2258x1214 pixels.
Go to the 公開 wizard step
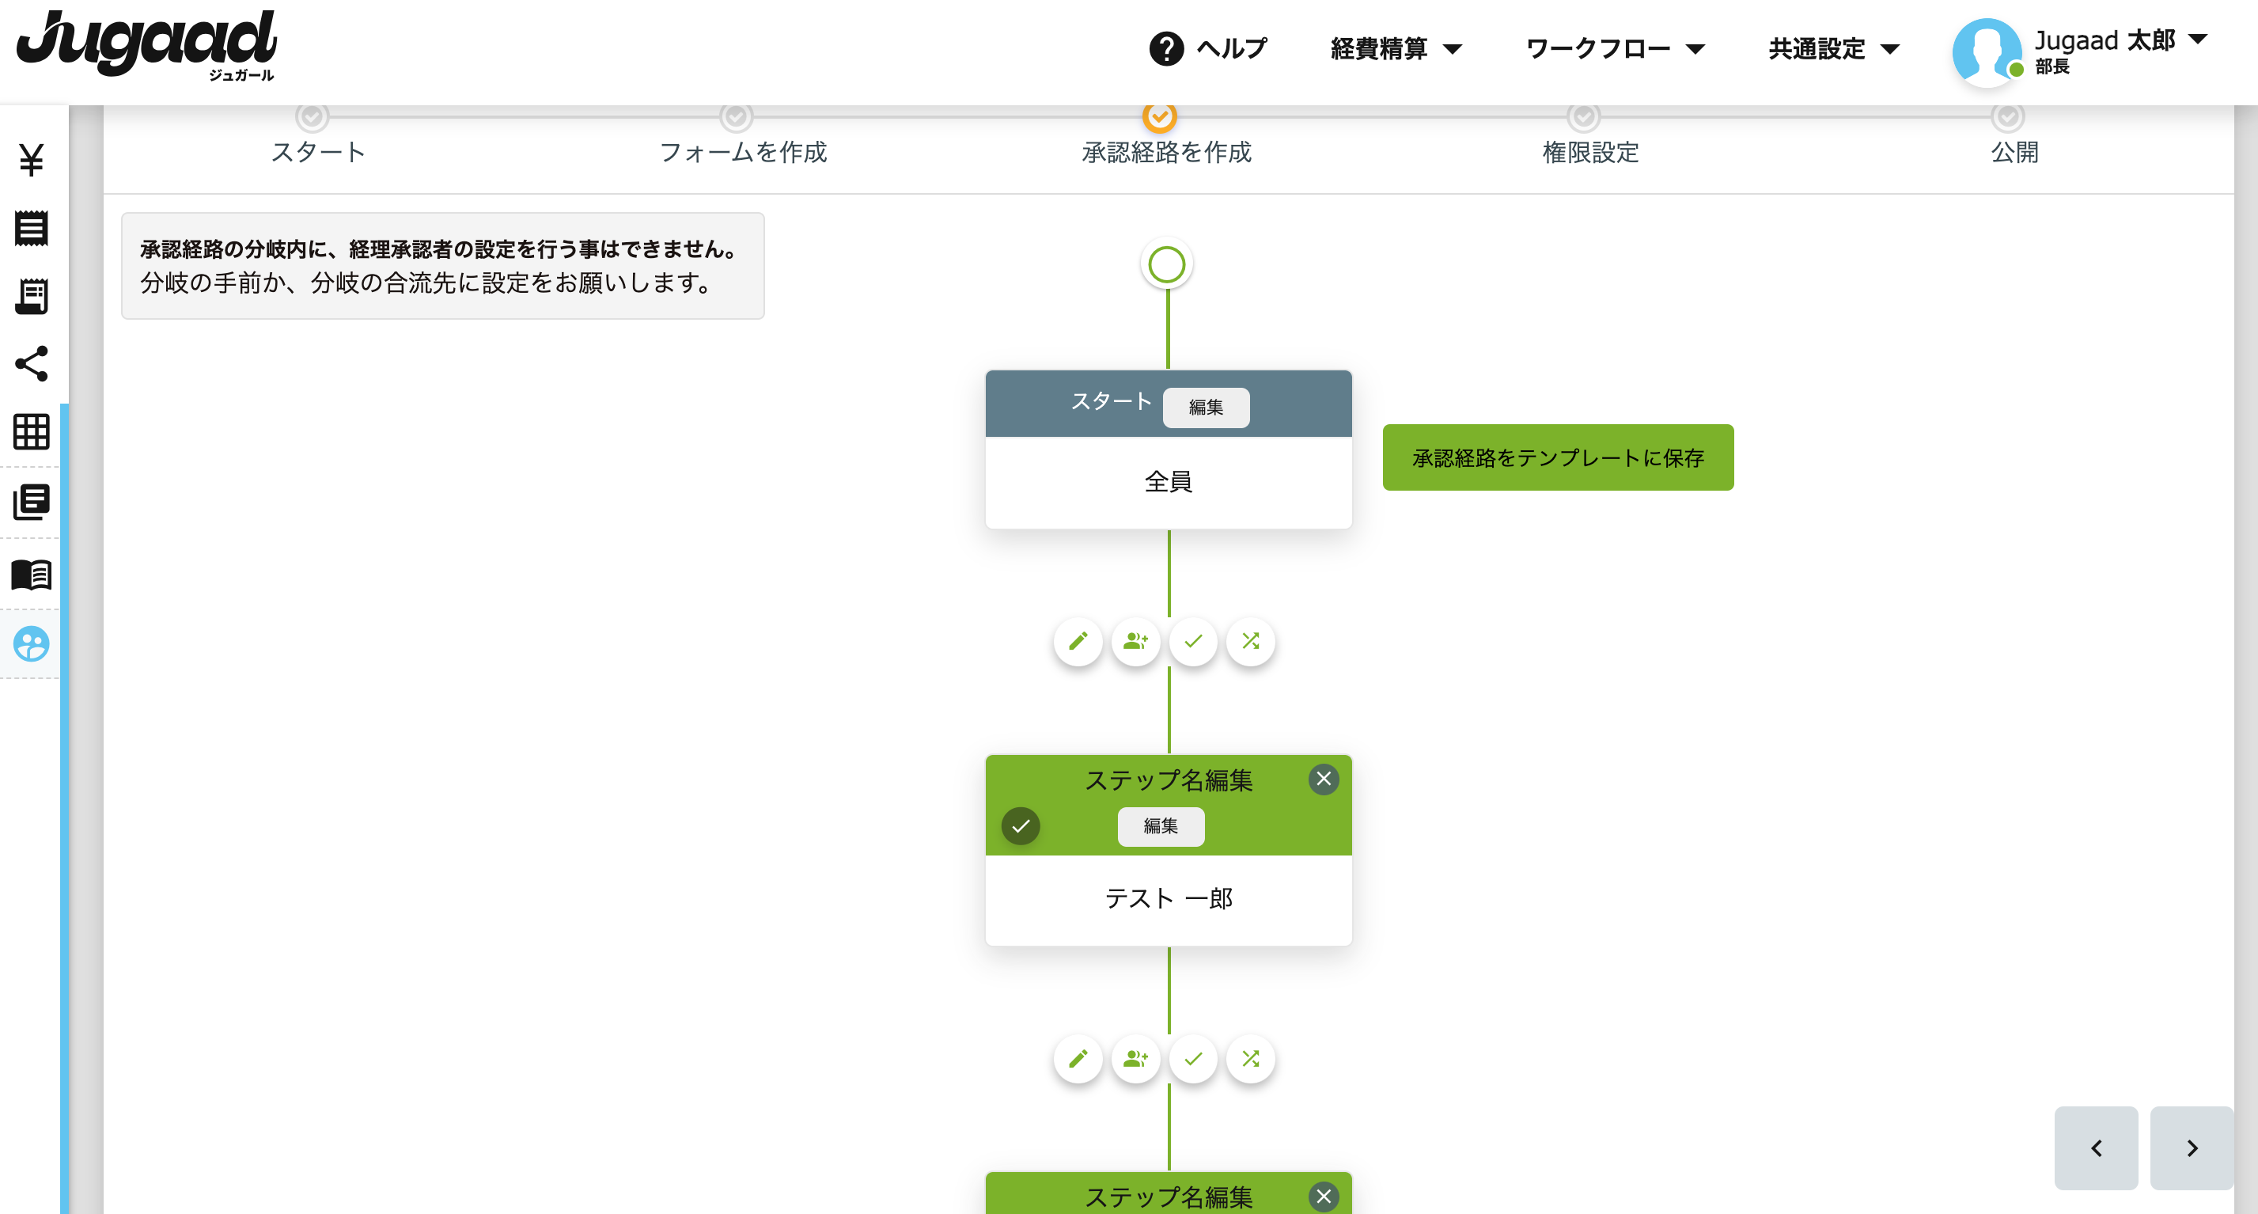click(2014, 152)
